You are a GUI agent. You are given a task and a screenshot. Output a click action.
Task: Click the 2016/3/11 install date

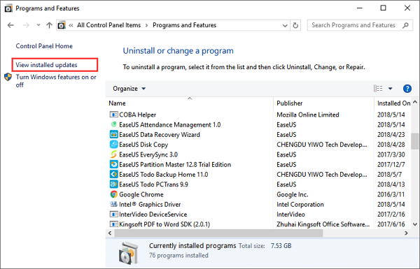coord(391,194)
